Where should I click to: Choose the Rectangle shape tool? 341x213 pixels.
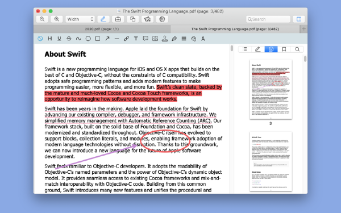click(x=98, y=39)
